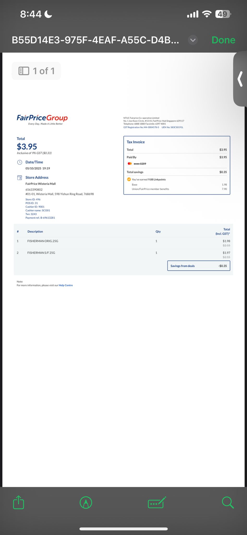
Task: Select the Payment ref B-69613281
Action: [x=40, y=218]
